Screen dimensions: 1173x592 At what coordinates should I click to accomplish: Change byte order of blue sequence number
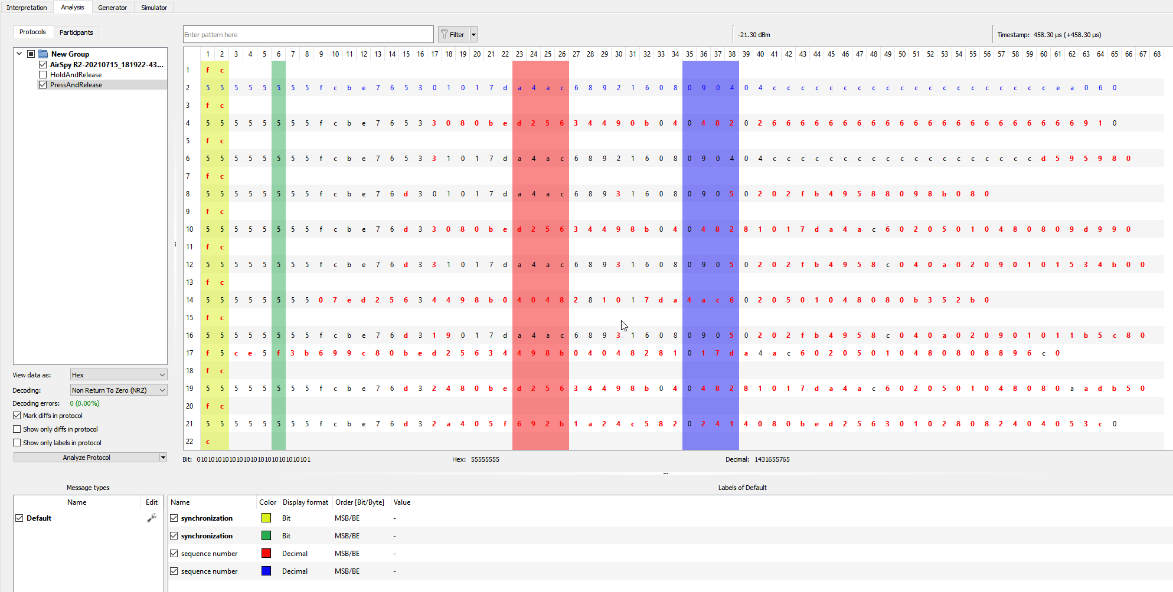coord(361,571)
